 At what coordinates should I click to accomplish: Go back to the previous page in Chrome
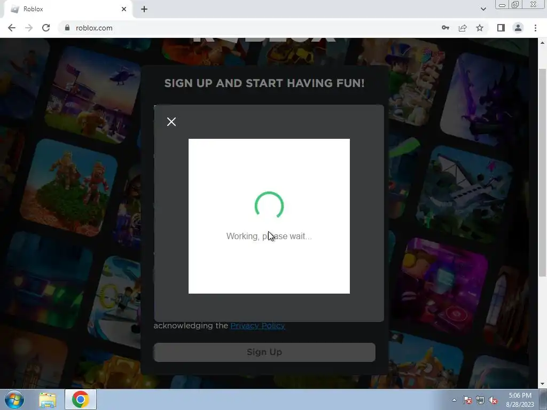coord(12,28)
